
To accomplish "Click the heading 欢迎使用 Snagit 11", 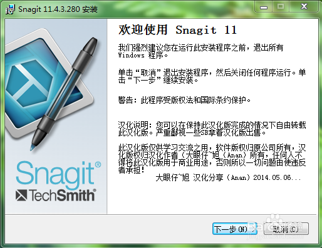I will pos(177,30).
